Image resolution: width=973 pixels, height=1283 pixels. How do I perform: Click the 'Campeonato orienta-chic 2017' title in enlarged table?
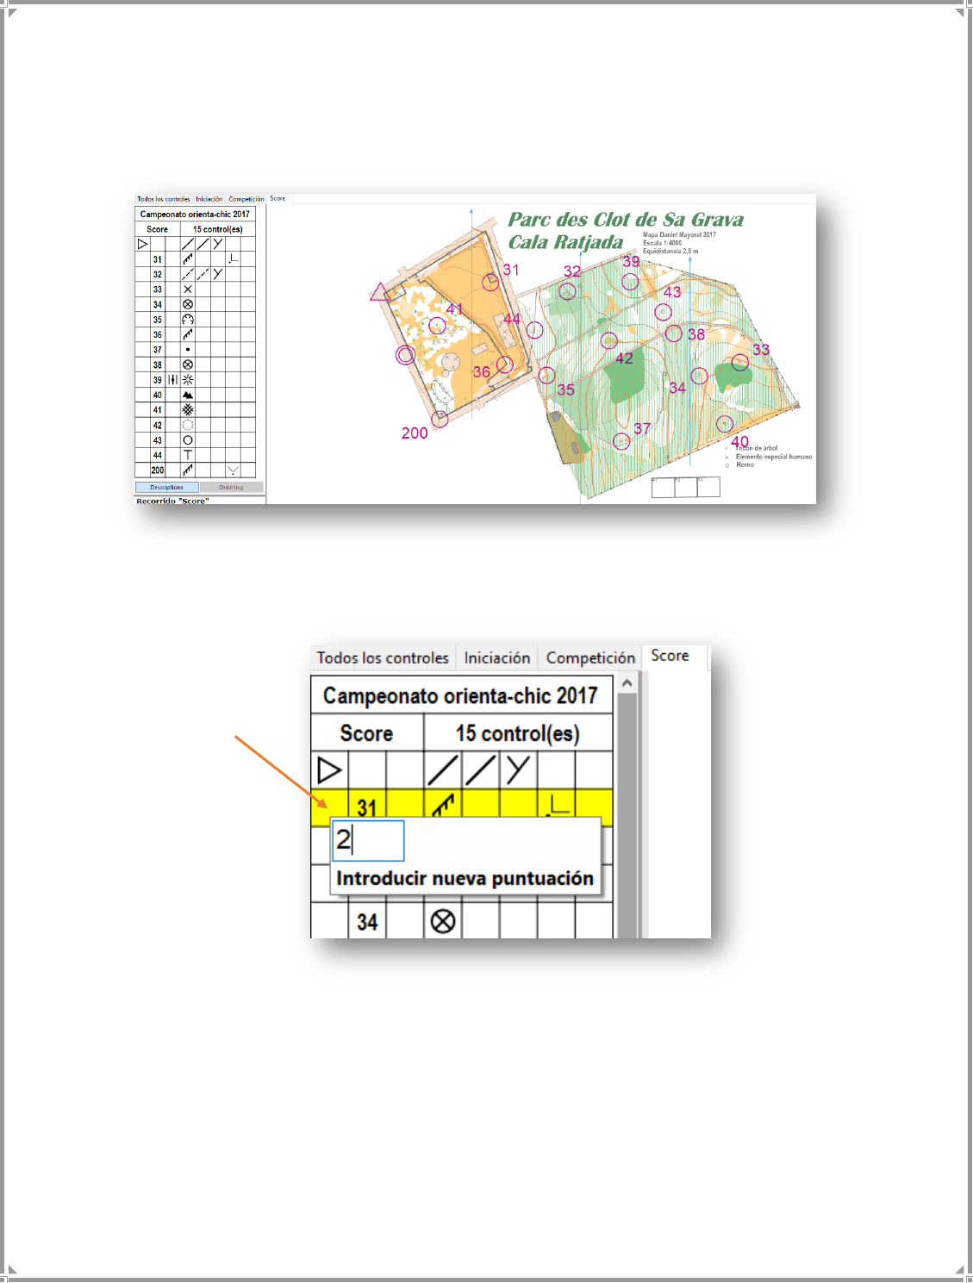(460, 695)
